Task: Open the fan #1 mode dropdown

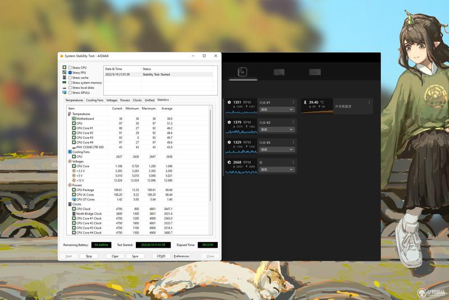Action: [x=277, y=110]
